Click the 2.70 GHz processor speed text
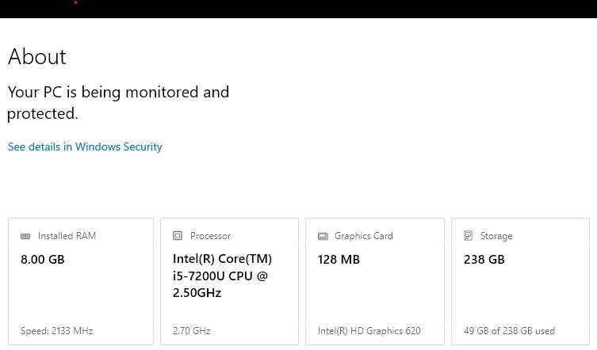 pyautogui.click(x=192, y=331)
